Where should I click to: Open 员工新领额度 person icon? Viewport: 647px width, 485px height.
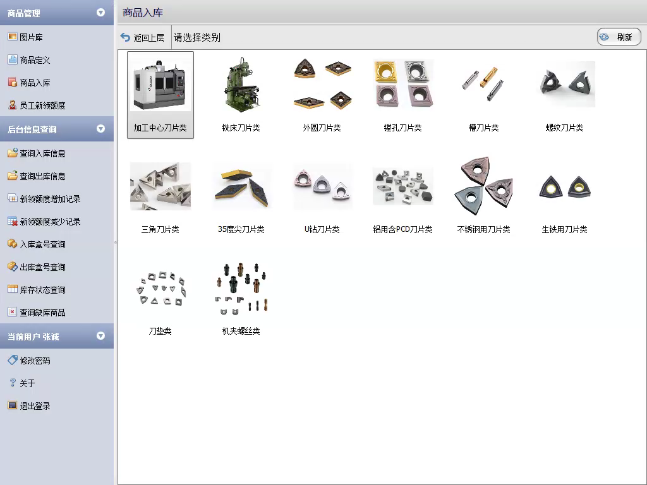(13, 105)
